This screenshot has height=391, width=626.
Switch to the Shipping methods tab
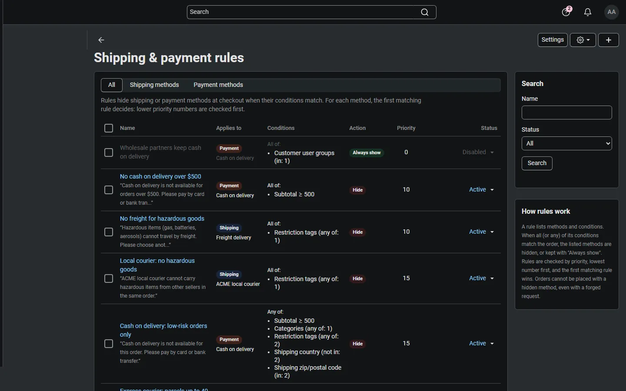154,85
